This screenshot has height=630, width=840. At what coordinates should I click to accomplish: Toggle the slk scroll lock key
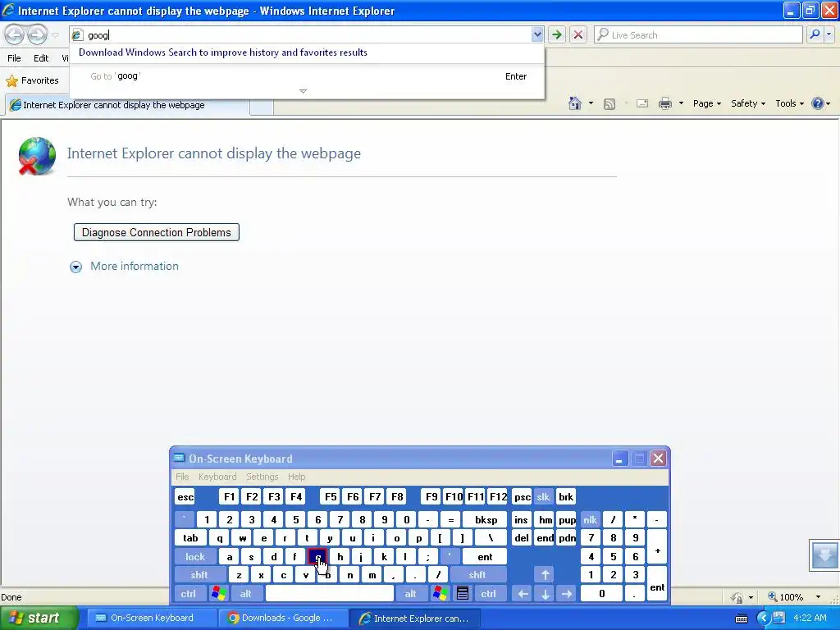coord(543,496)
